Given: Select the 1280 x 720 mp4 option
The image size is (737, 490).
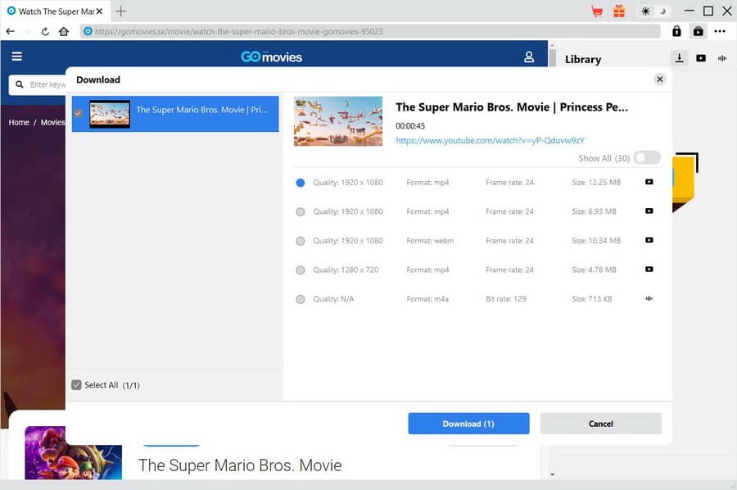Looking at the screenshot, I should coord(301,270).
